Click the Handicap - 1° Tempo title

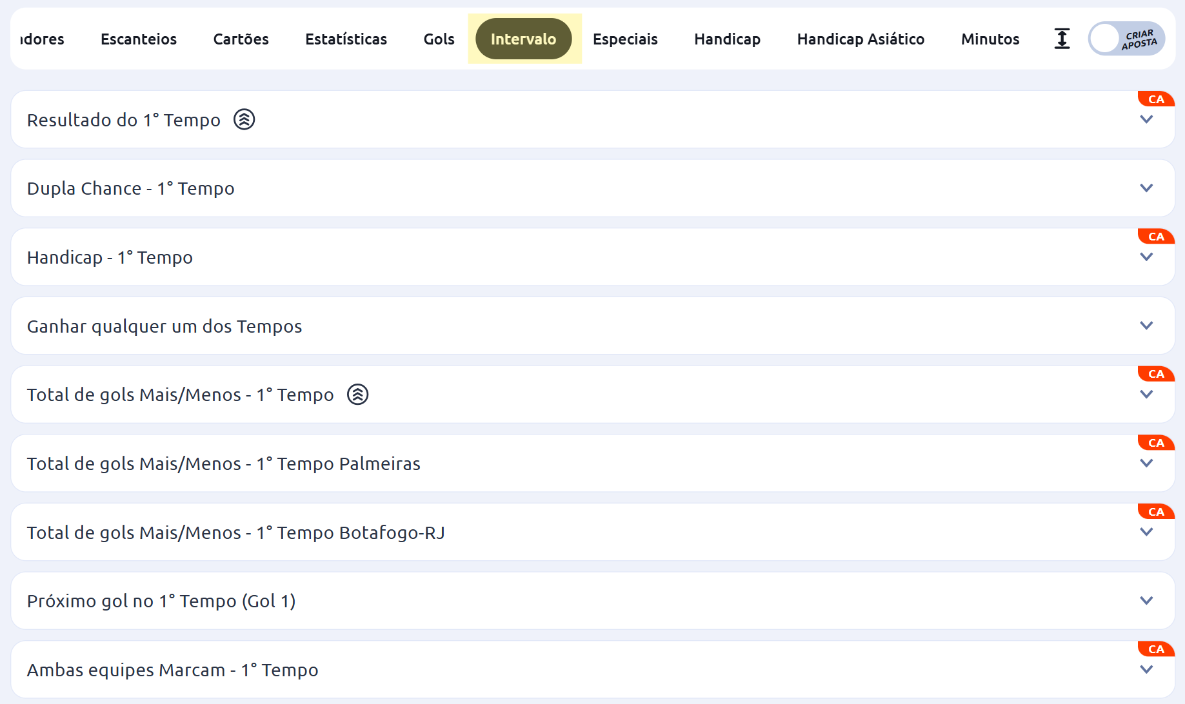coord(110,257)
